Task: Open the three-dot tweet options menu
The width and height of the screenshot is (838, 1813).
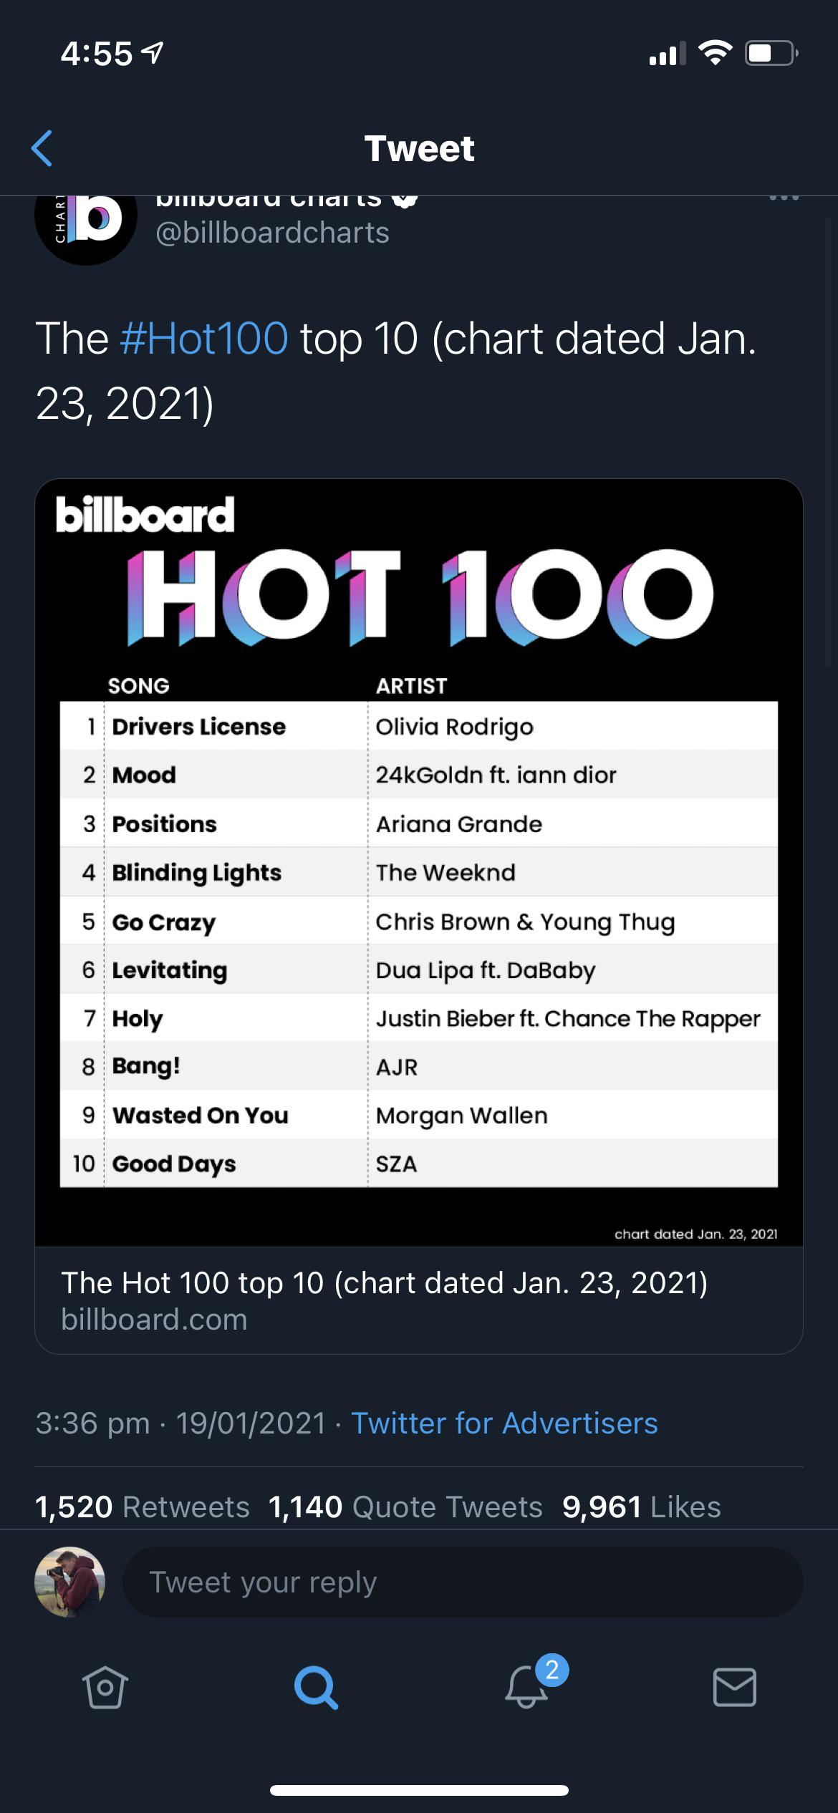Action: [x=784, y=198]
